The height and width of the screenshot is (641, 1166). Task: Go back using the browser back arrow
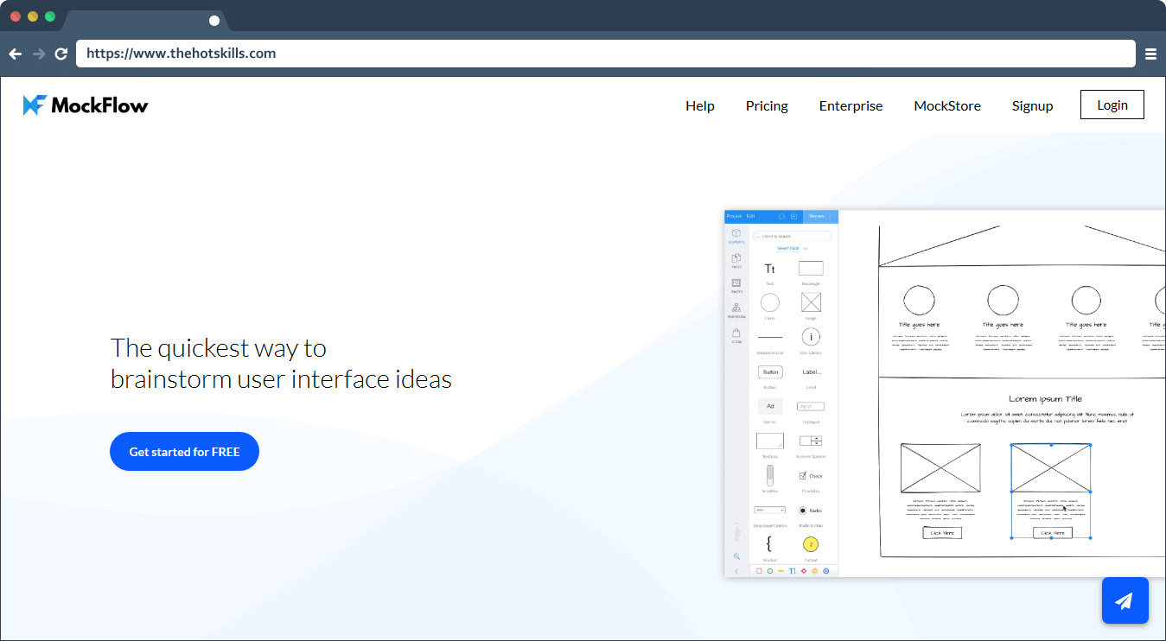(15, 54)
